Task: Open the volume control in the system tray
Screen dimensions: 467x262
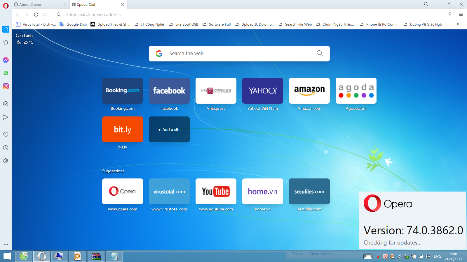Action: click(428, 256)
